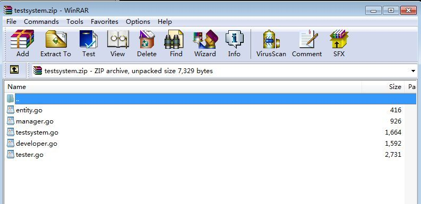Screen dimensions: 421x204
Task: Go up one level with arrow icon
Action: [x=14, y=70]
